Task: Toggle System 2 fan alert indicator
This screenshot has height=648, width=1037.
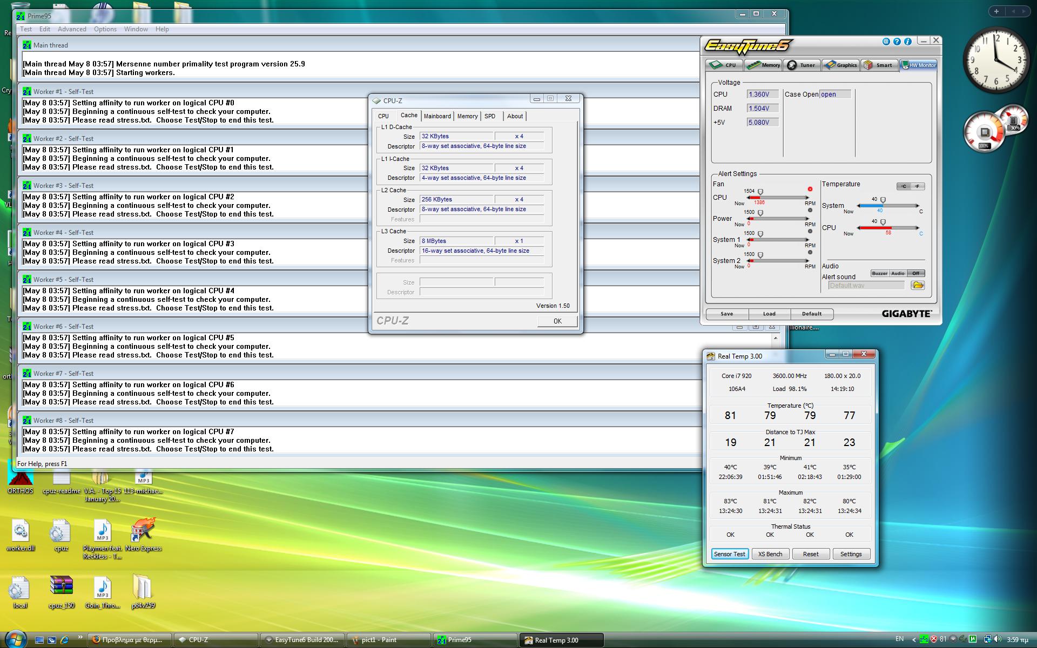Action: pos(810,252)
